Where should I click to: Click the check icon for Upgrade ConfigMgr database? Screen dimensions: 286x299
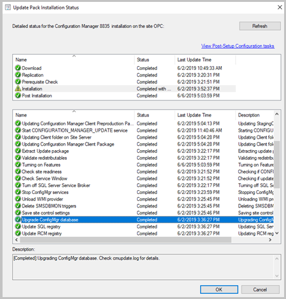(18, 219)
